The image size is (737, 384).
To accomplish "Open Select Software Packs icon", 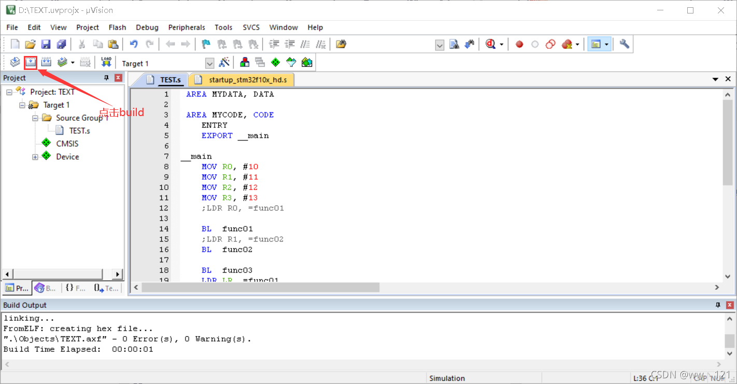I will point(291,63).
